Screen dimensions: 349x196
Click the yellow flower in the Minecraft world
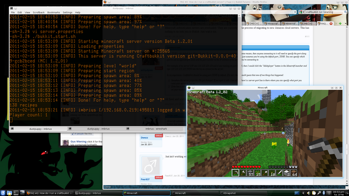click(x=274, y=143)
